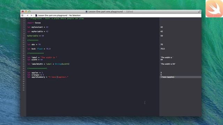Click the 'myVariable = 50' line
223x125 pixels.
[x=36, y=36]
